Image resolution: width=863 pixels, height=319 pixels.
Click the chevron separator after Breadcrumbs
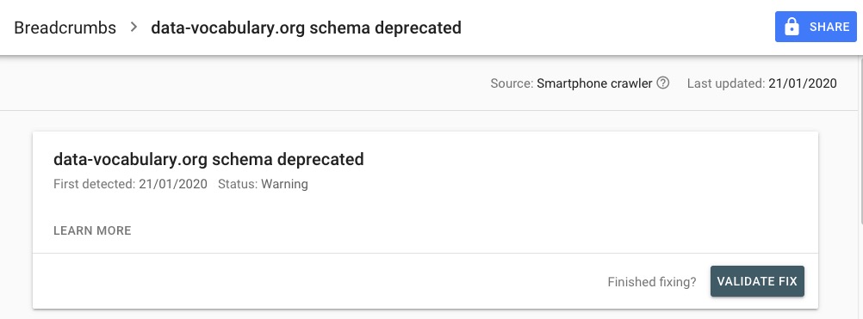(133, 27)
